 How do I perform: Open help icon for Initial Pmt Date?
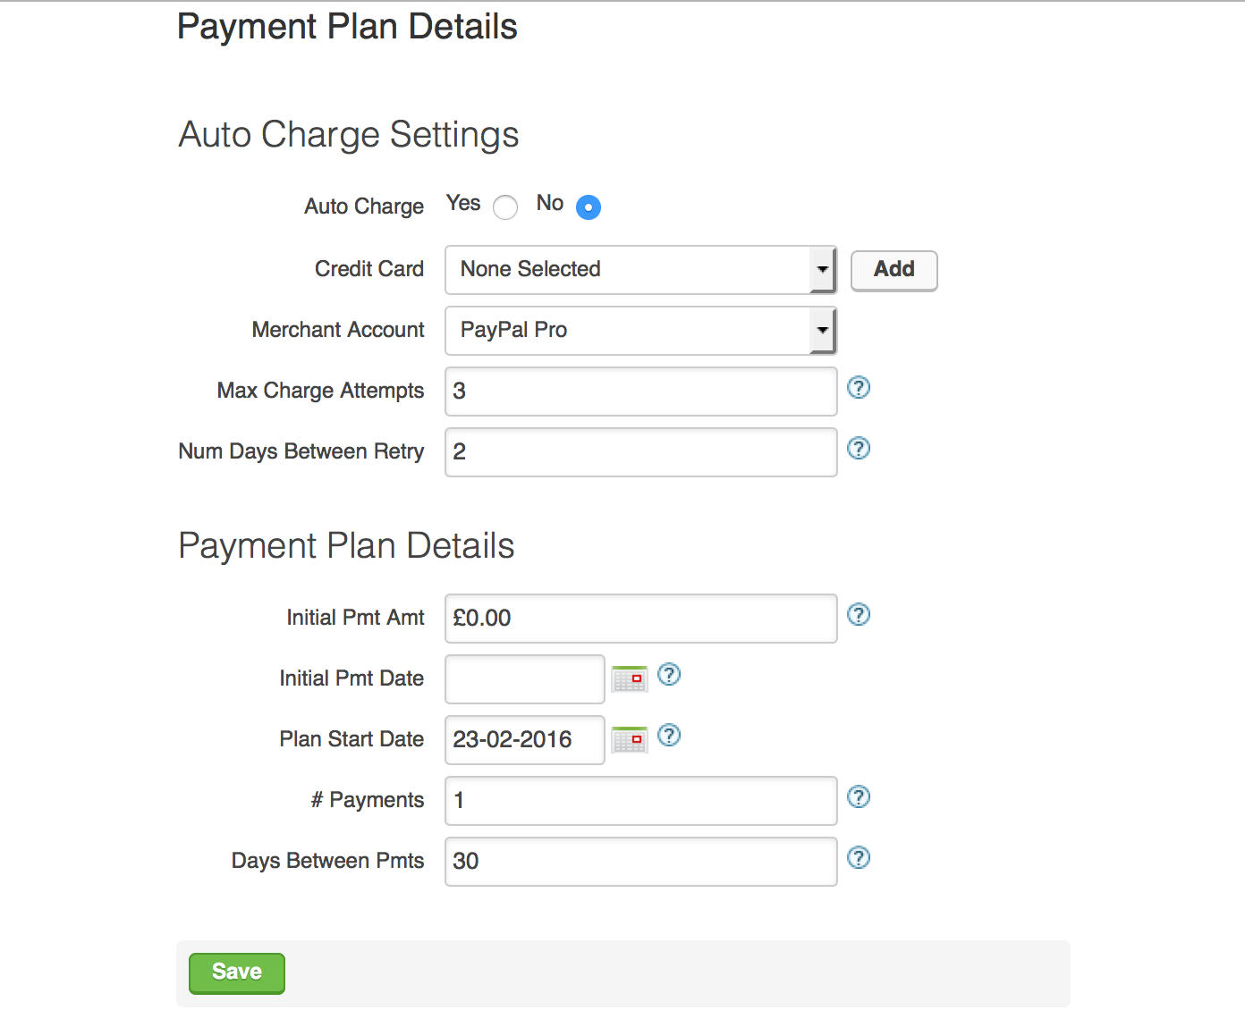coord(669,674)
